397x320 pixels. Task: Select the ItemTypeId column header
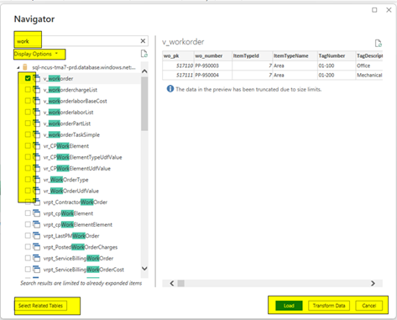coord(252,55)
